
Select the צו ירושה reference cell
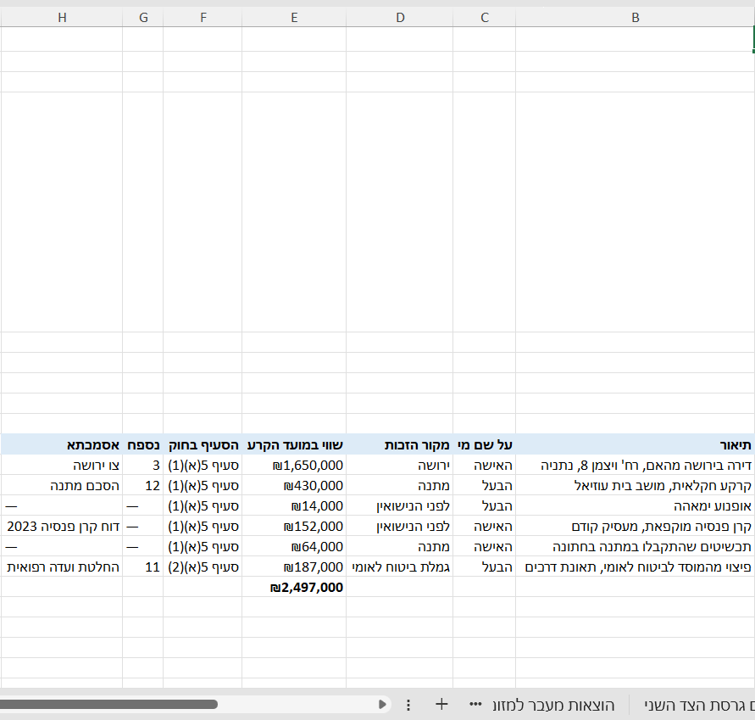point(62,465)
